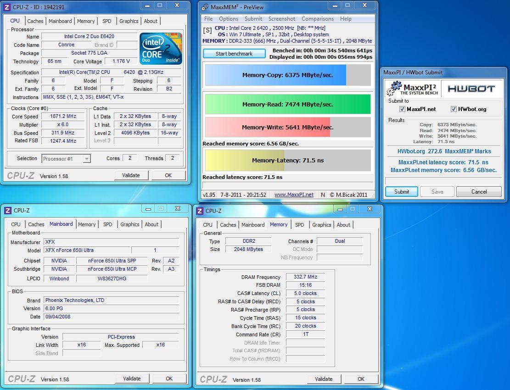Select Memory tab in Mainboard CPU-Z window
Viewport: 510px width, 390px height.
point(87,224)
